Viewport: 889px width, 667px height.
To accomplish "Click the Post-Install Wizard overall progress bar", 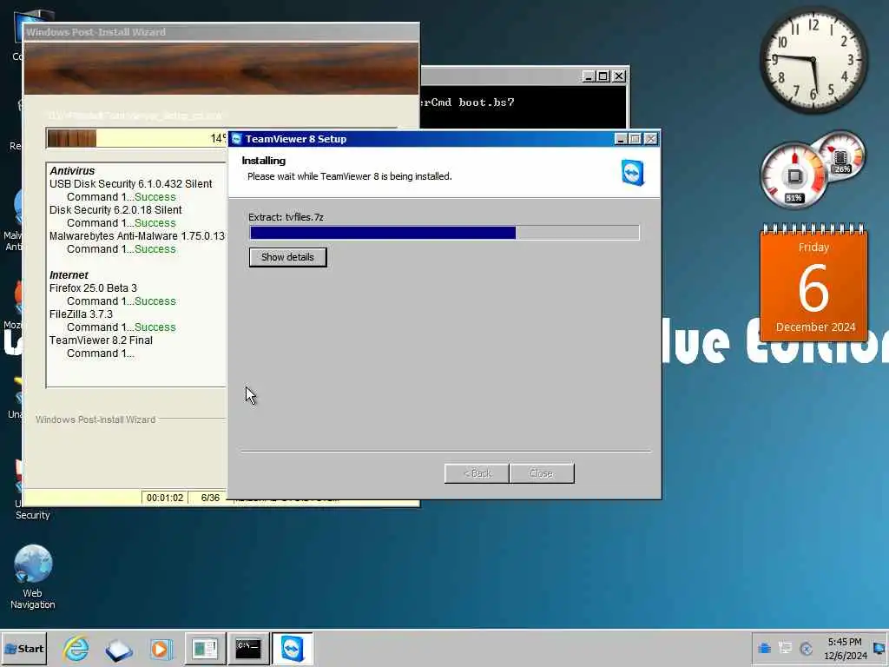I will (x=136, y=138).
